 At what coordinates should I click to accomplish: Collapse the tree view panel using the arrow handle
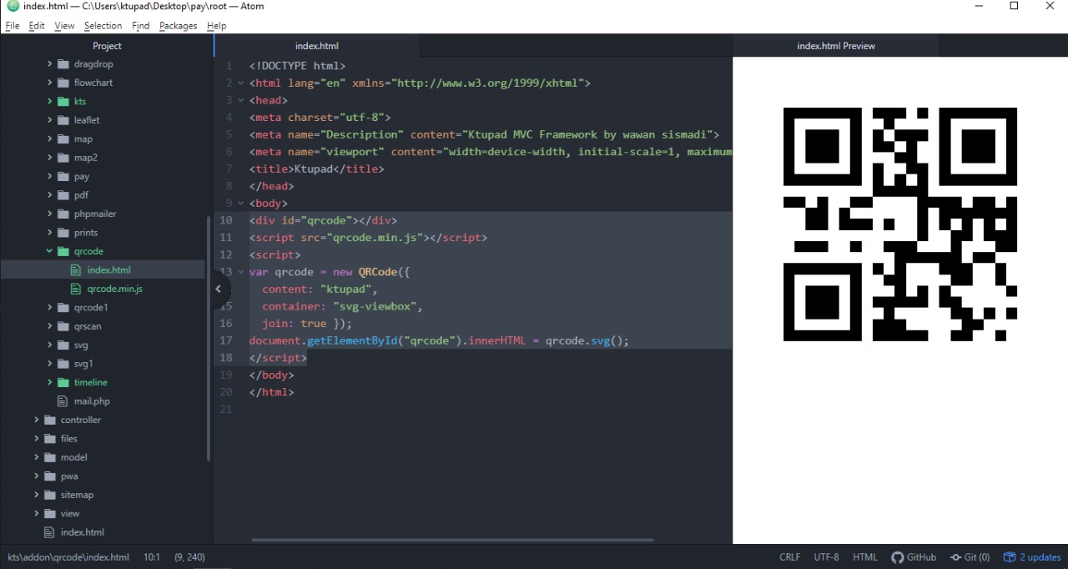[x=218, y=289]
